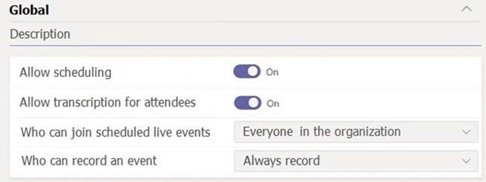Click the arrow on record event dropdown

pos(466,161)
